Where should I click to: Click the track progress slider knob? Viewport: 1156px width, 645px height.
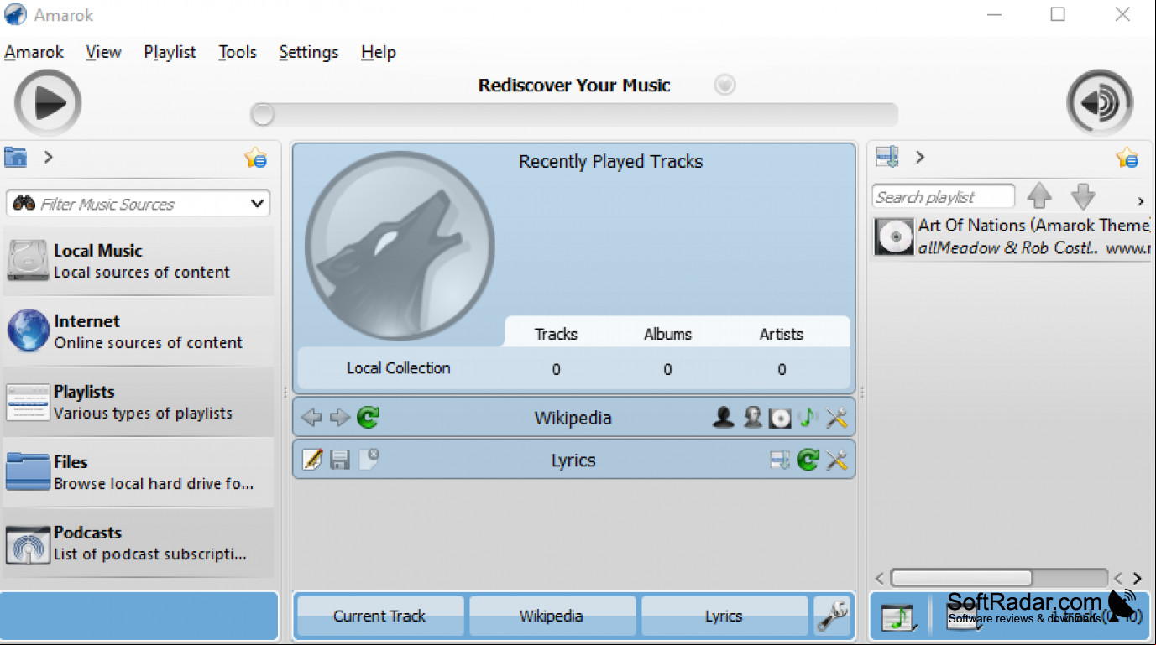[x=263, y=114]
